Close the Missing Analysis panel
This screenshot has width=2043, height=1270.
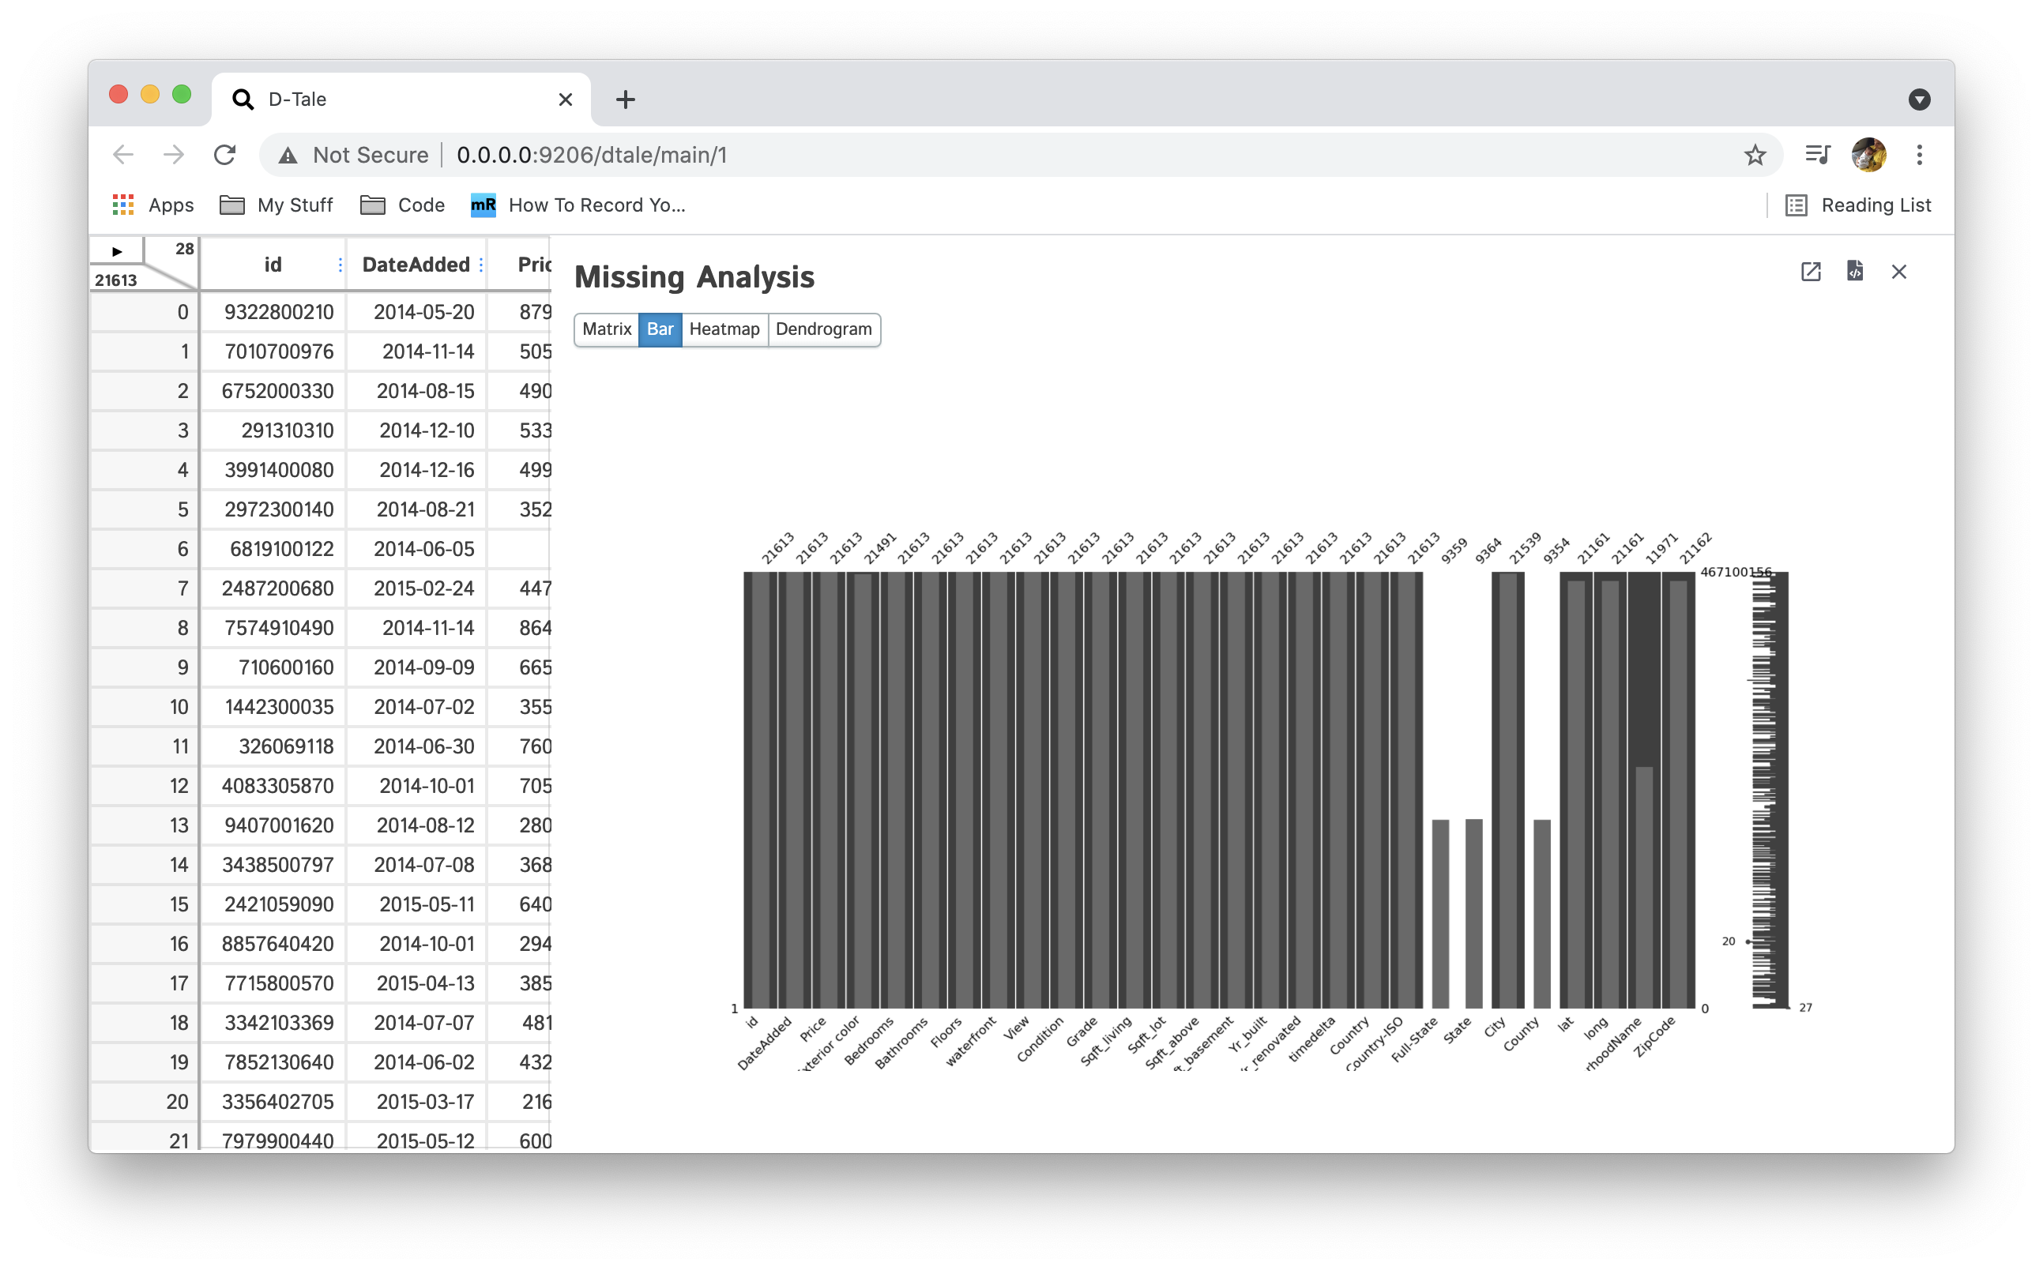coord(1898,272)
